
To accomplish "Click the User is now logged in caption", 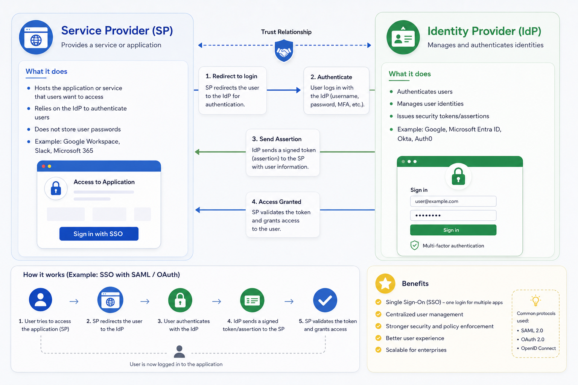I will pos(176,364).
